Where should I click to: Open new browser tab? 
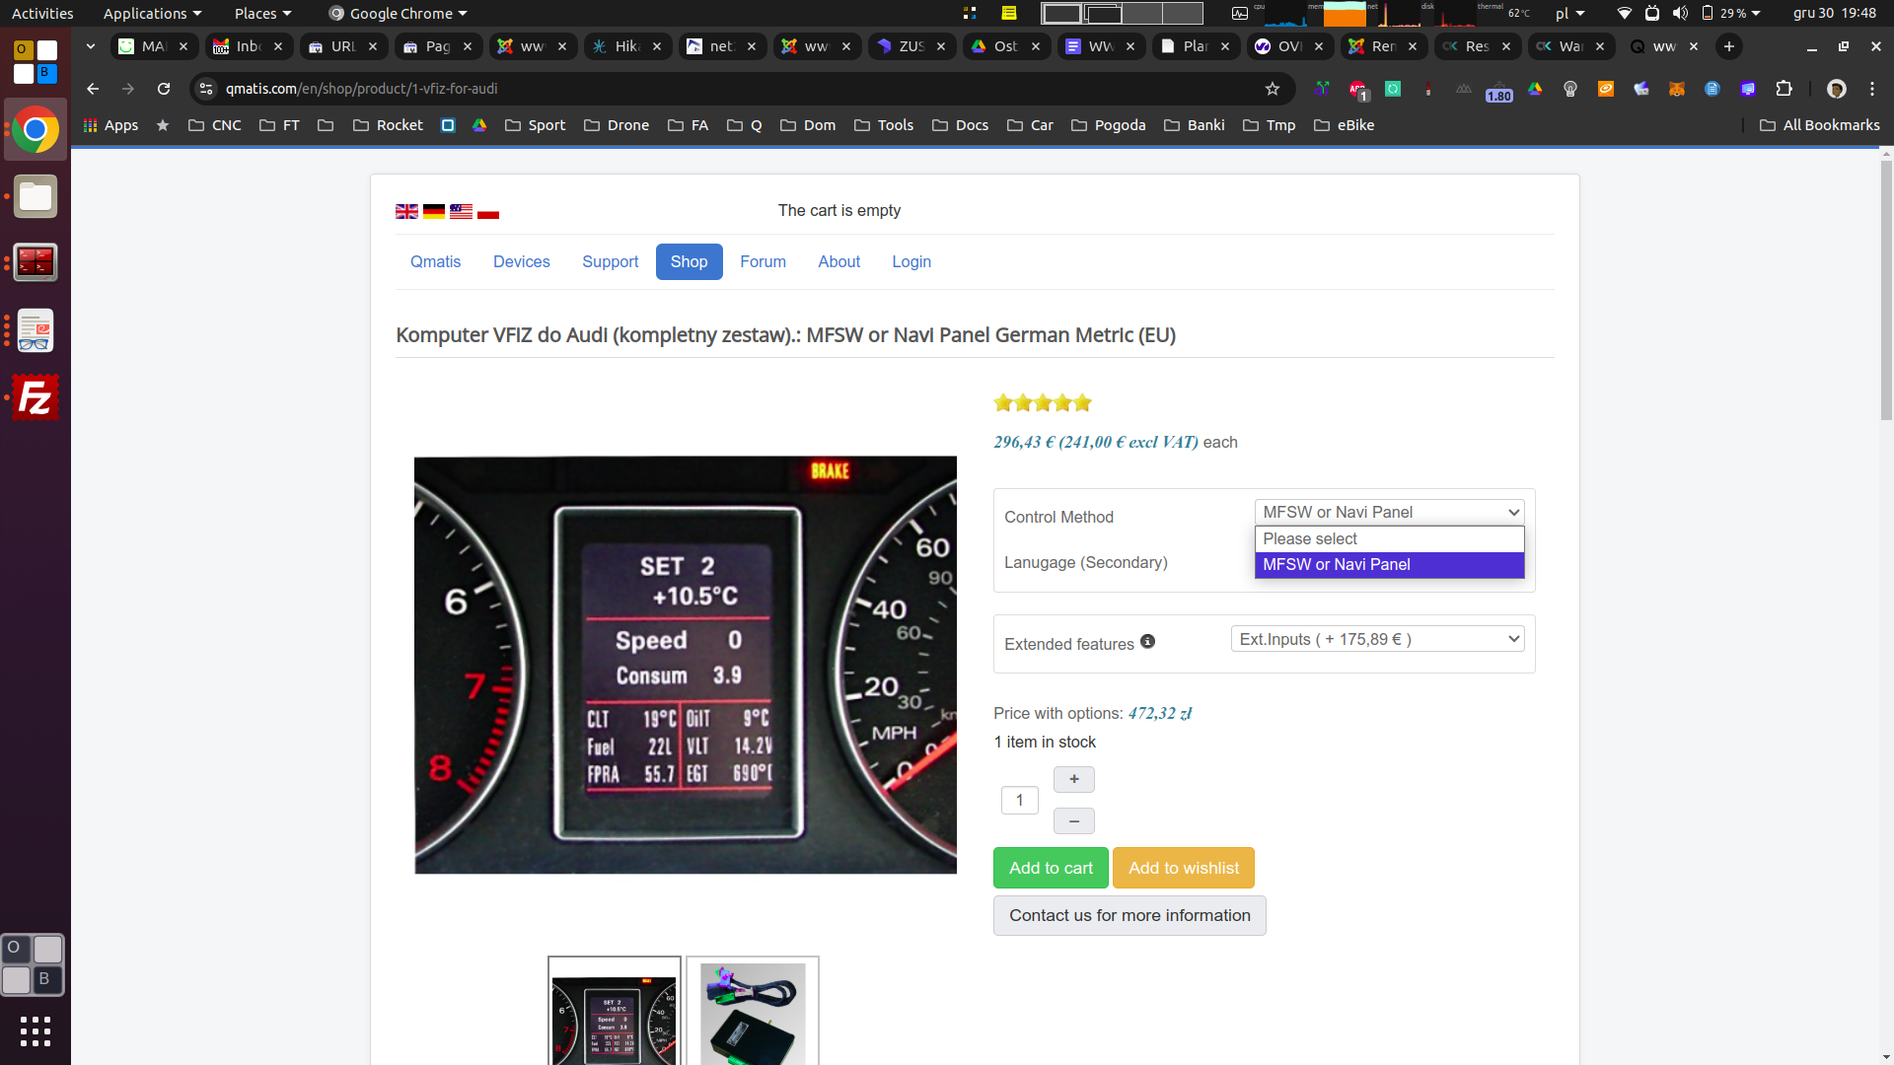coord(1728,46)
